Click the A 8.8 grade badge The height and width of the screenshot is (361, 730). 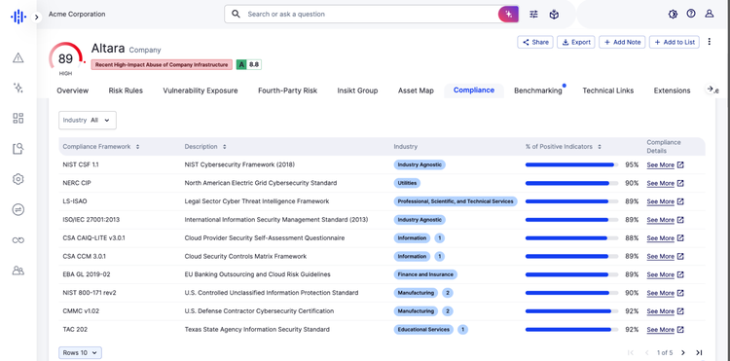249,64
